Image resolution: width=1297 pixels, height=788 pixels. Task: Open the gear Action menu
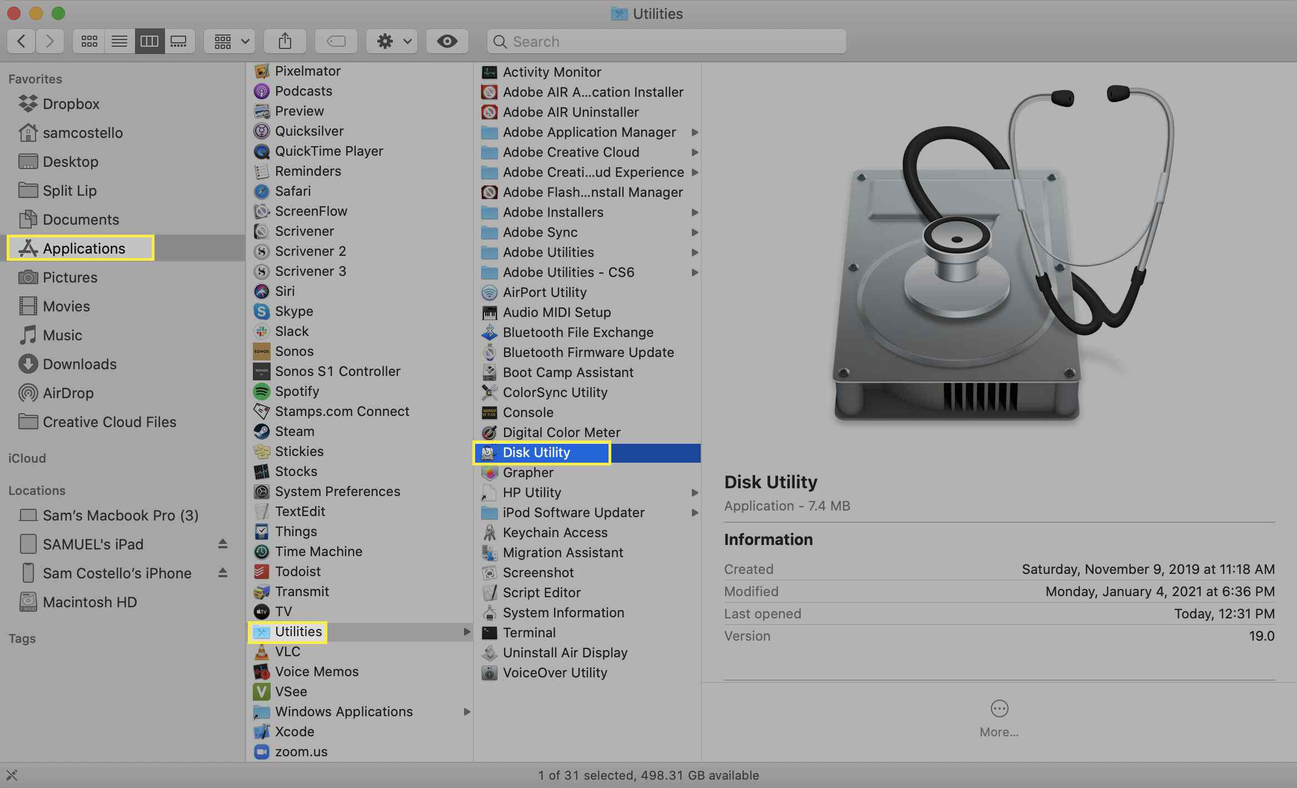(x=392, y=41)
